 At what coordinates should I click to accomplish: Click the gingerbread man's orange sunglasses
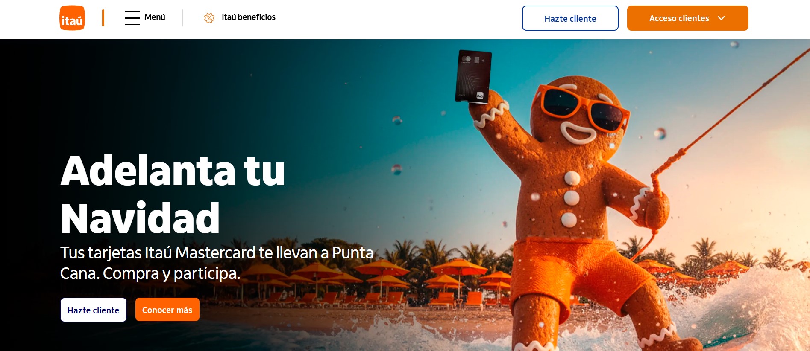(583, 107)
